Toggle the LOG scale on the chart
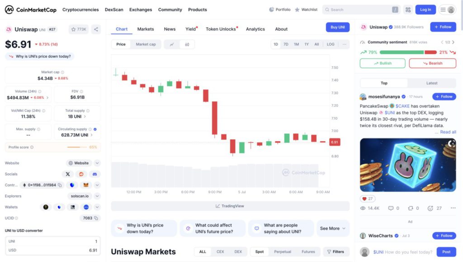 tap(331, 44)
